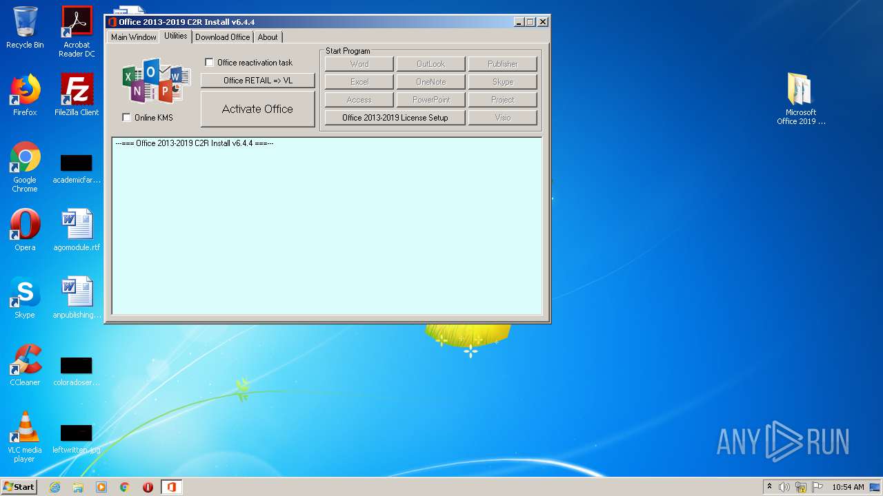The image size is (883, 496).
Task: Open the Windows Start menu
Action: [x=19, y=487]
